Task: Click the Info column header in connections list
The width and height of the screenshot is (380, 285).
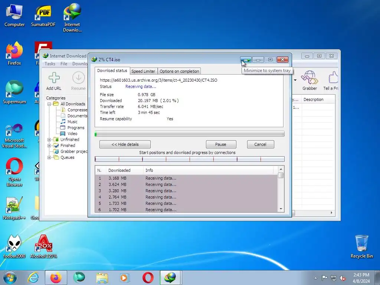Action: coord(209,170)
